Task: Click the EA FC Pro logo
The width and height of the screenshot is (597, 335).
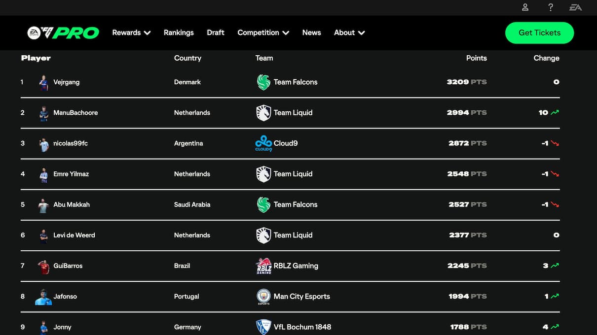Action: (x=63, y=33)
